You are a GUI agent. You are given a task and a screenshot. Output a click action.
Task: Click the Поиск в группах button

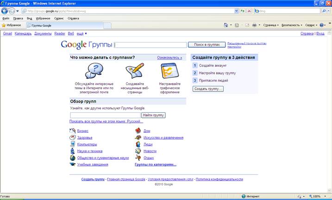tap(207, 45)
